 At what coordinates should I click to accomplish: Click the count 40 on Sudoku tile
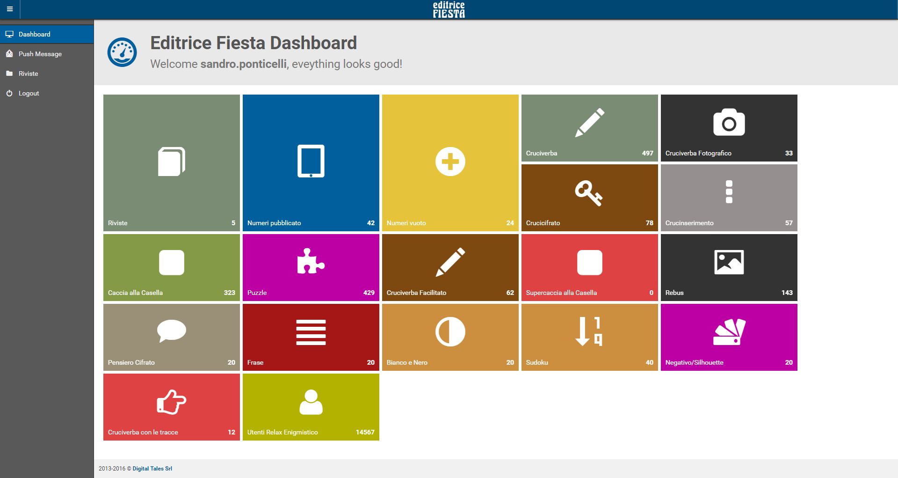coord(650,362)
